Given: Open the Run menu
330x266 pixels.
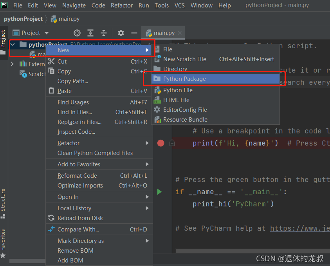Looking at the screenshot, I should coord(144,5).
